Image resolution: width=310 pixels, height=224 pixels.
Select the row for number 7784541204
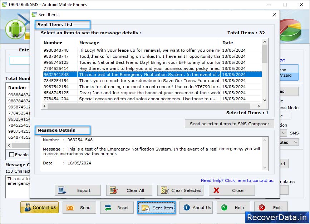click(152, 99)
